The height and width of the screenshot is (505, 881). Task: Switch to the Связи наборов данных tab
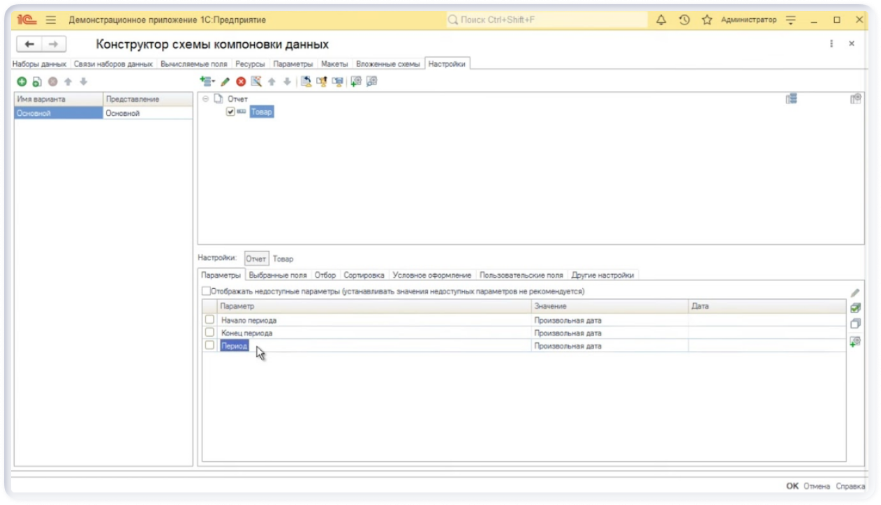[x=113, y=64]
